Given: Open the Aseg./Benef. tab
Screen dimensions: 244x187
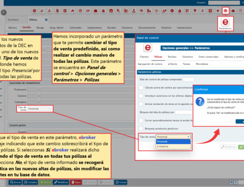Looking at the screenshot, I should 57,28.
